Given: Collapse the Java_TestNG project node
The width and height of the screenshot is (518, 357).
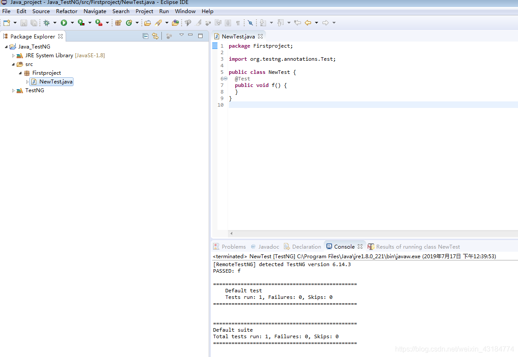Looking at the screenshot, I should (x=6, y=47).
